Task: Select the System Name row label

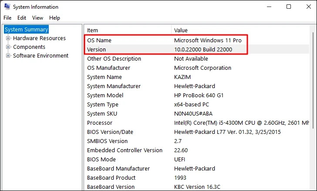Action: (105, 77)
